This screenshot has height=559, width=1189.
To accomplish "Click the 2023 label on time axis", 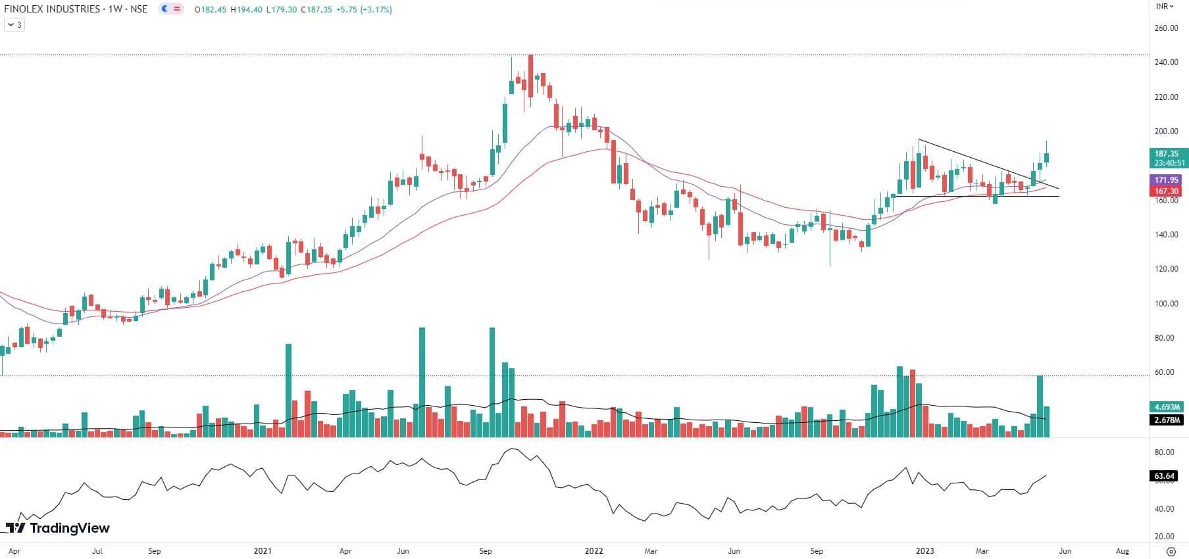I will click(924, 551).
